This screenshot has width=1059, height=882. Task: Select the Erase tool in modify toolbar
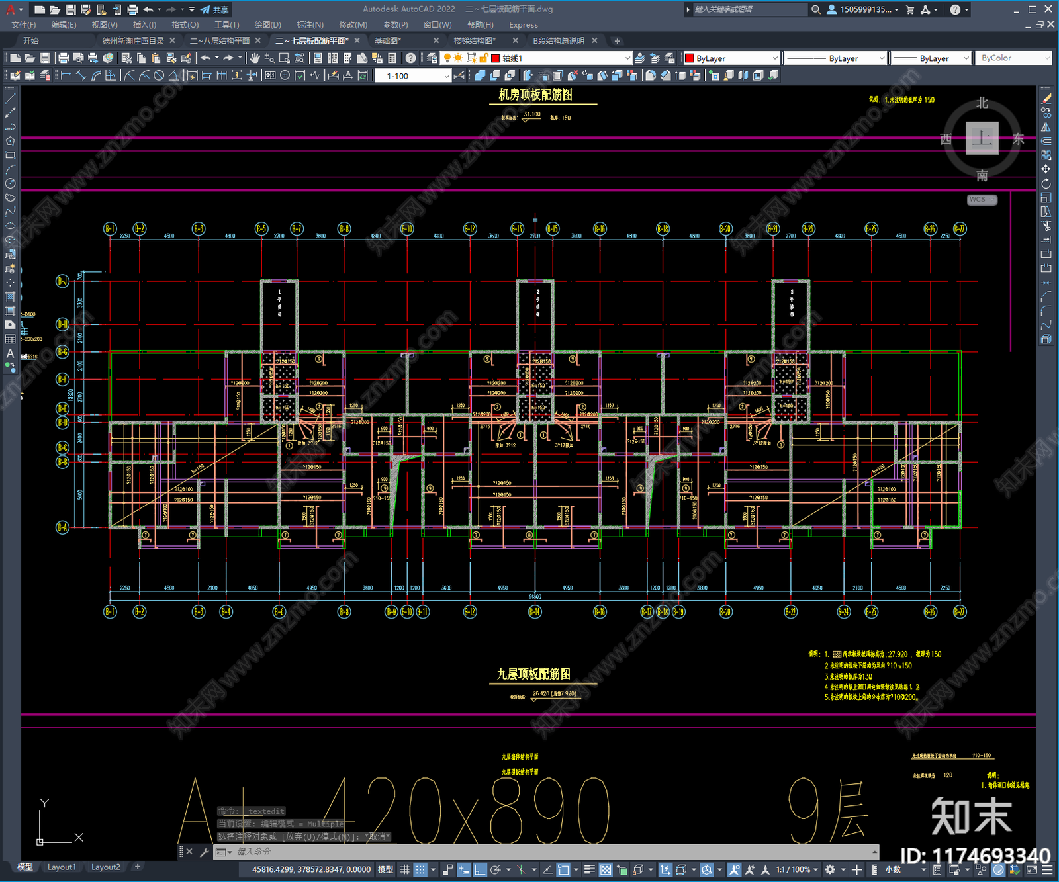click(1046, 98)
